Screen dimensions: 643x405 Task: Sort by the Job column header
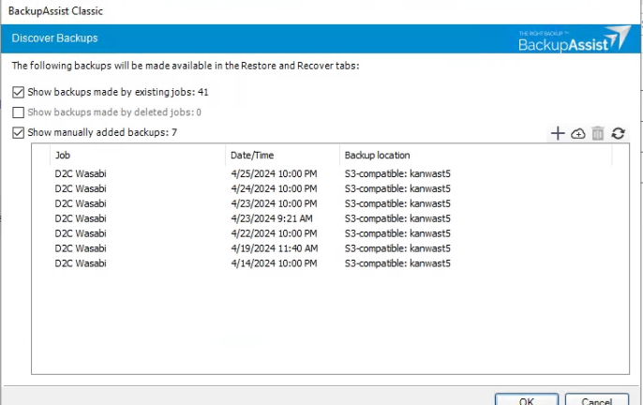[x=138, y=155]
